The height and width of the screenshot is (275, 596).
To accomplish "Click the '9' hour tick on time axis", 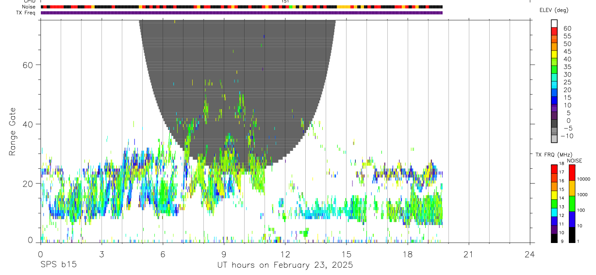I will tap(224, 254).
